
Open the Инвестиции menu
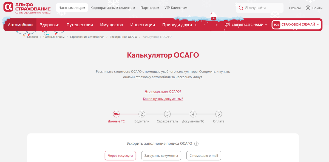pos(143,25)
